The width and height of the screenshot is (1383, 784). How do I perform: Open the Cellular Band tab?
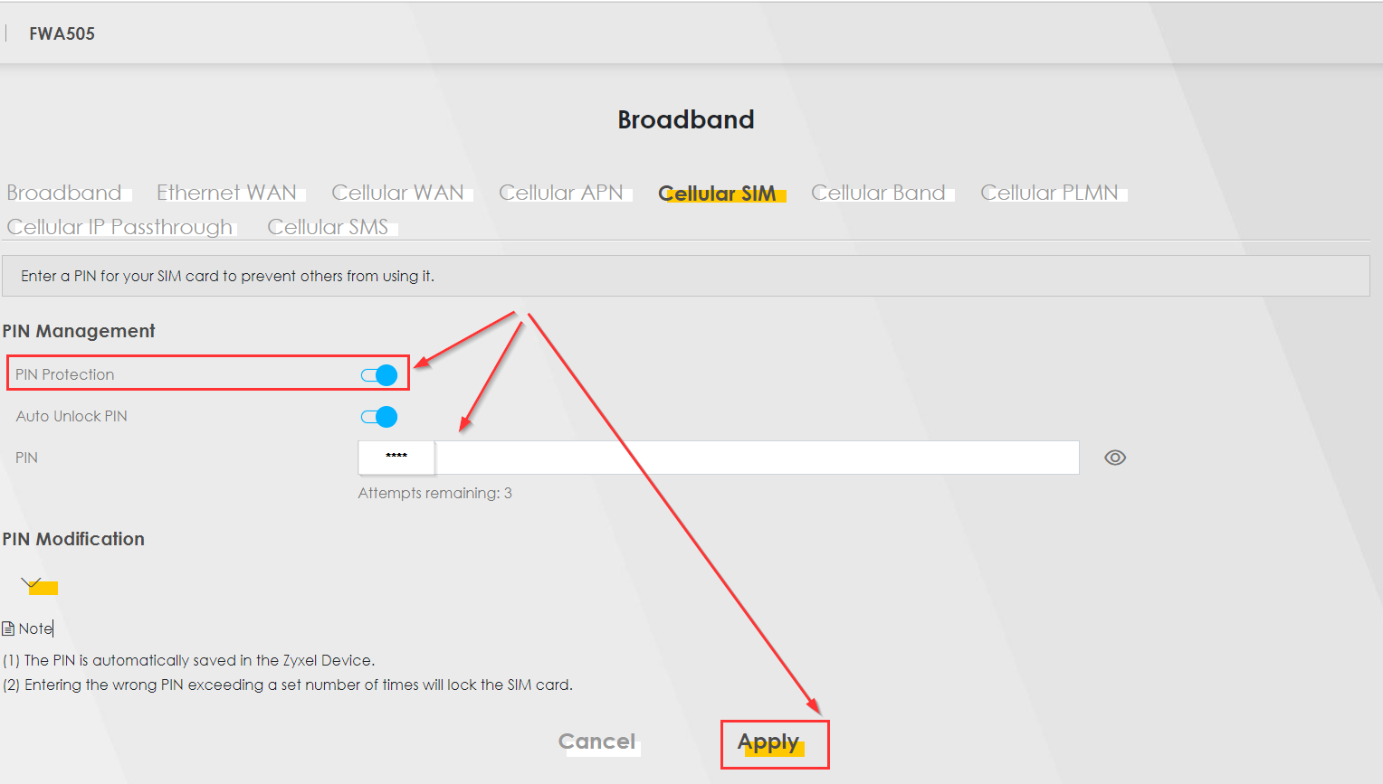click(878, 193)
